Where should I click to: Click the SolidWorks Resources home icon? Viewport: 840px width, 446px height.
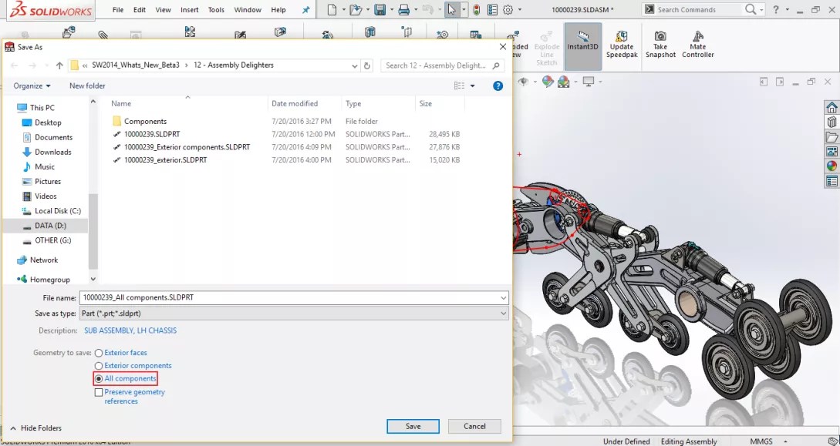click(x=832, y=107)
